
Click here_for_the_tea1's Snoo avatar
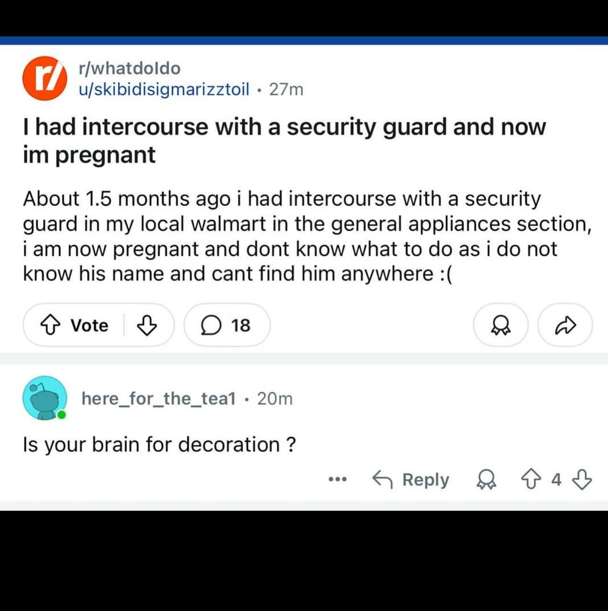tap(44, 398)
